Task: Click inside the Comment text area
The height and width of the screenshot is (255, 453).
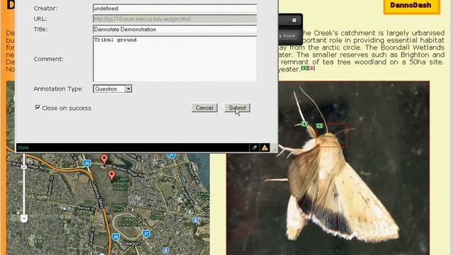Action: pos(175,59)
